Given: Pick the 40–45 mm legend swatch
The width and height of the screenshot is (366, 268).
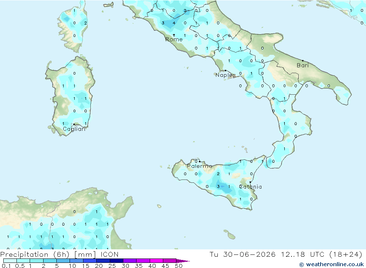Looking at the screenshot, I should click(x=156, y=261).
